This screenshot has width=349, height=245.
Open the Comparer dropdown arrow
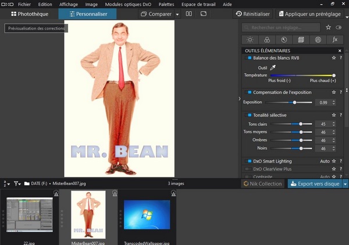[177, 14]
